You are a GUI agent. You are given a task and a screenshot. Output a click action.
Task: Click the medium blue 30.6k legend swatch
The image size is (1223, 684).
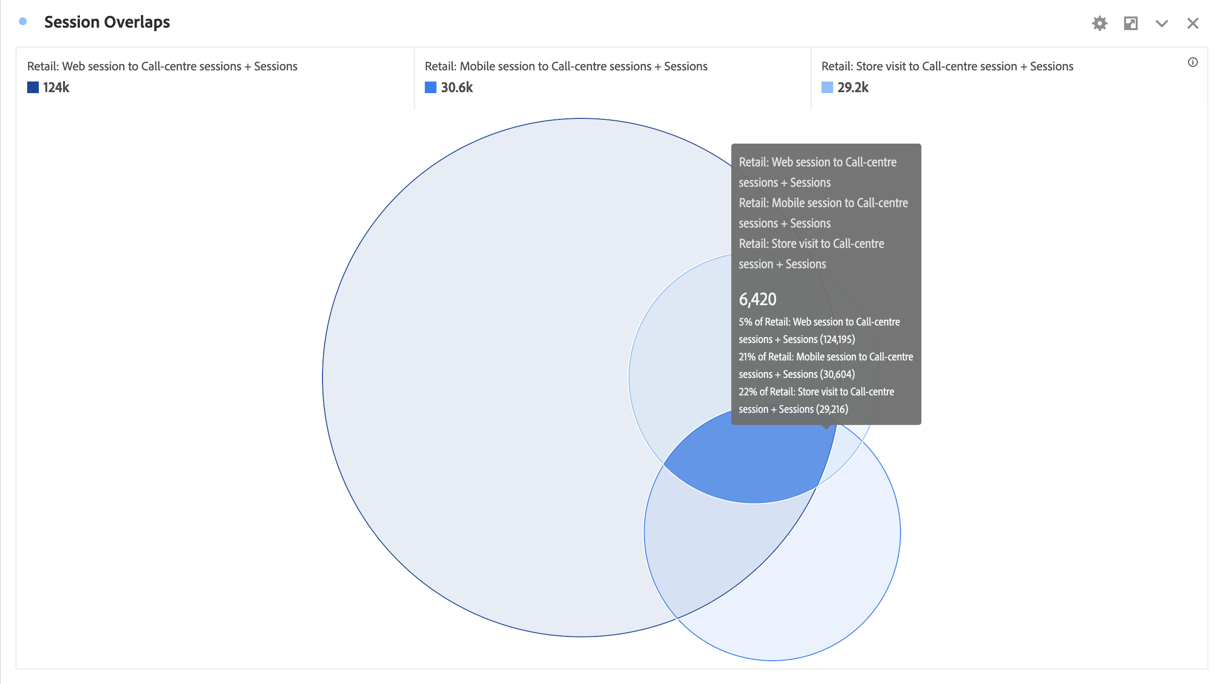coord(431,87)
